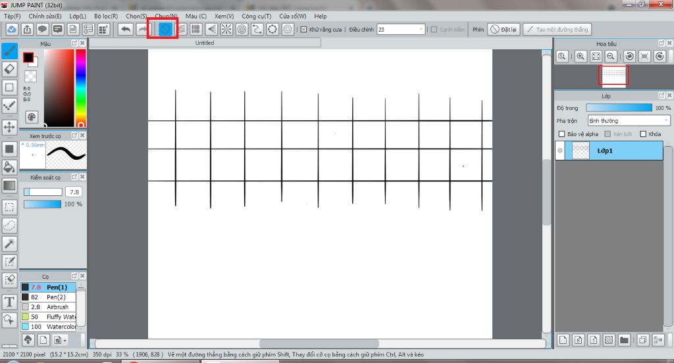Viewport: 674px width, 363px height.
Task: Click the brush size value field 7.8
Action: point(74,192)
